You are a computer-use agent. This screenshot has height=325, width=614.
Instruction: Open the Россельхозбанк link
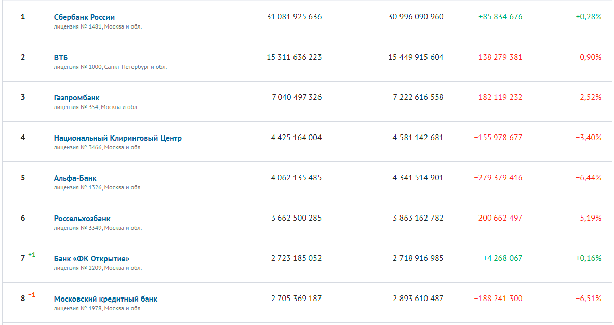[82, 219]
